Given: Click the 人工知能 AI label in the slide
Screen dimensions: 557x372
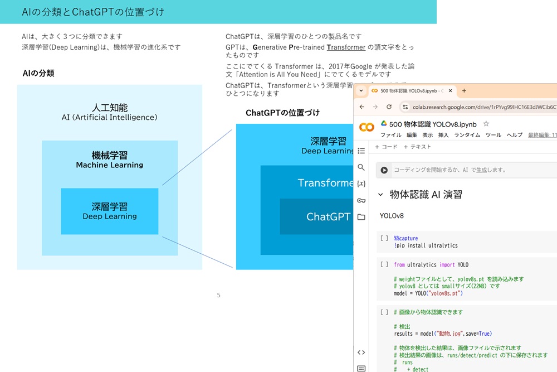Looking at the screenshot, I should pos(109,112).
